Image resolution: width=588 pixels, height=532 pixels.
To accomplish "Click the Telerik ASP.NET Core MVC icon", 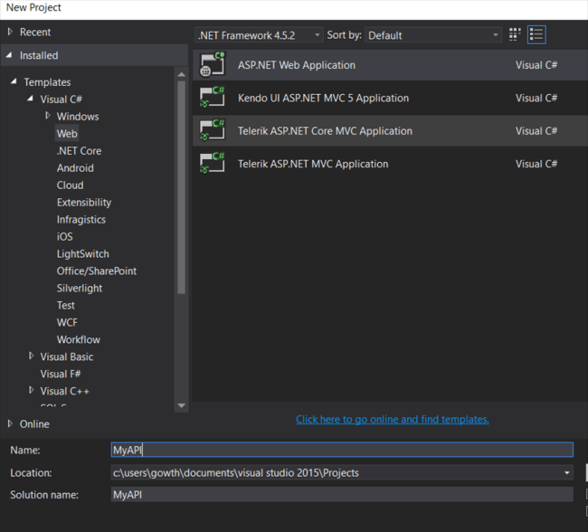I will [x=213, y=130].
